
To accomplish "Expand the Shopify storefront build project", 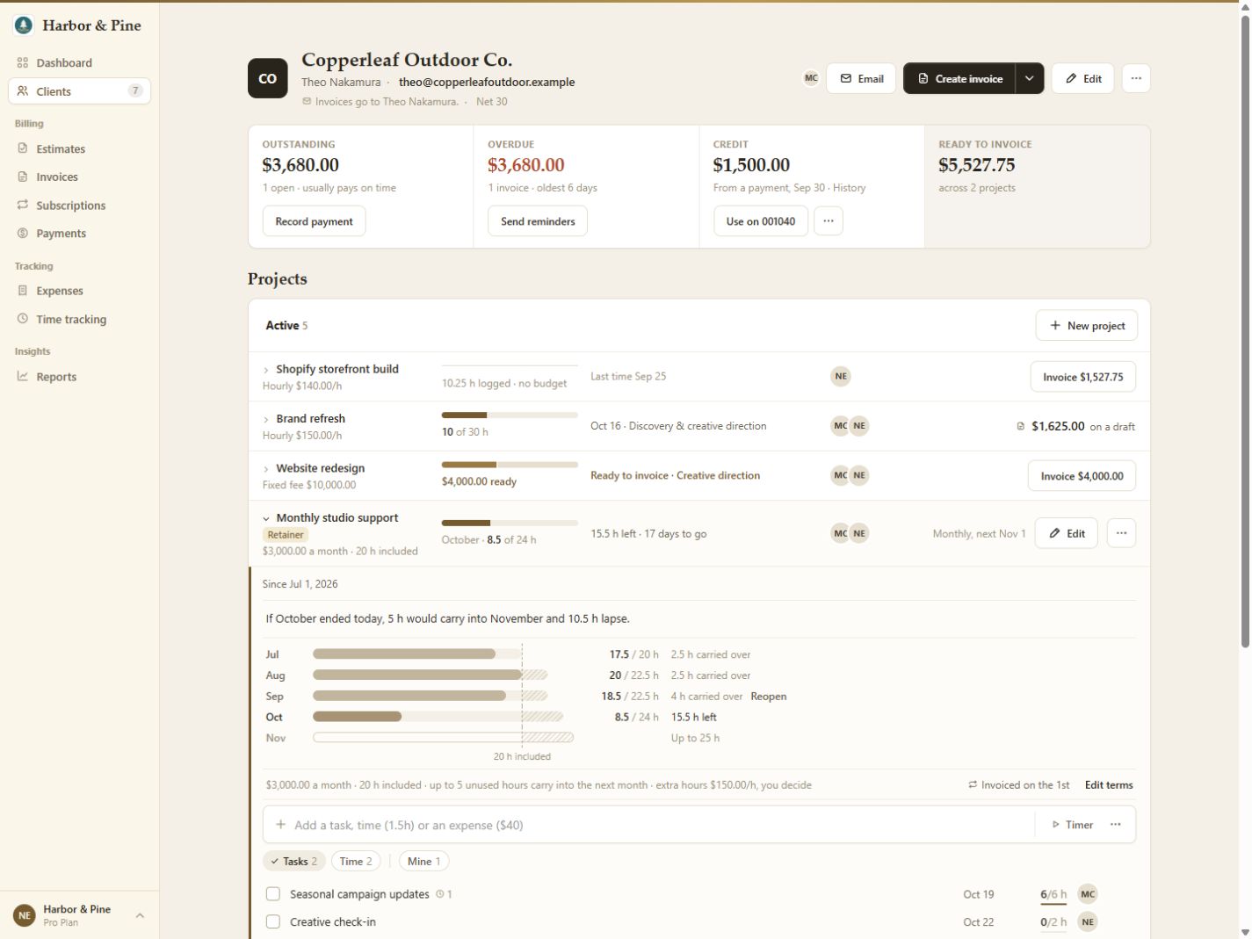I will point(266,370).
